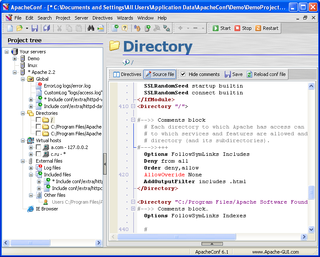Screen dimensions: 320x257
Task: Click the grey minus remove directive icon
Action: coord(195,28)
